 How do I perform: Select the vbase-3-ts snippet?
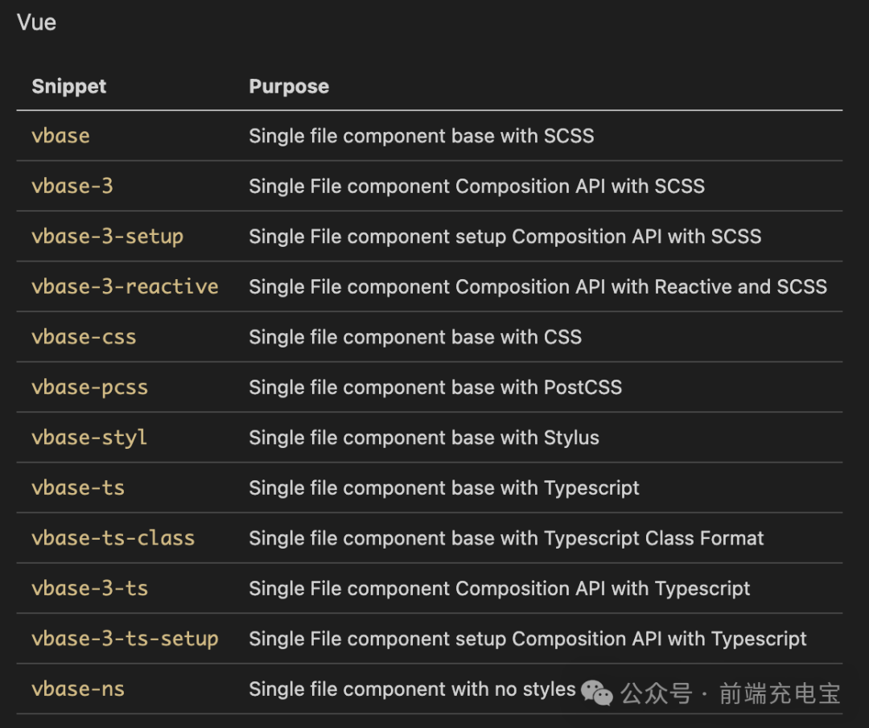tap(89, 588)
